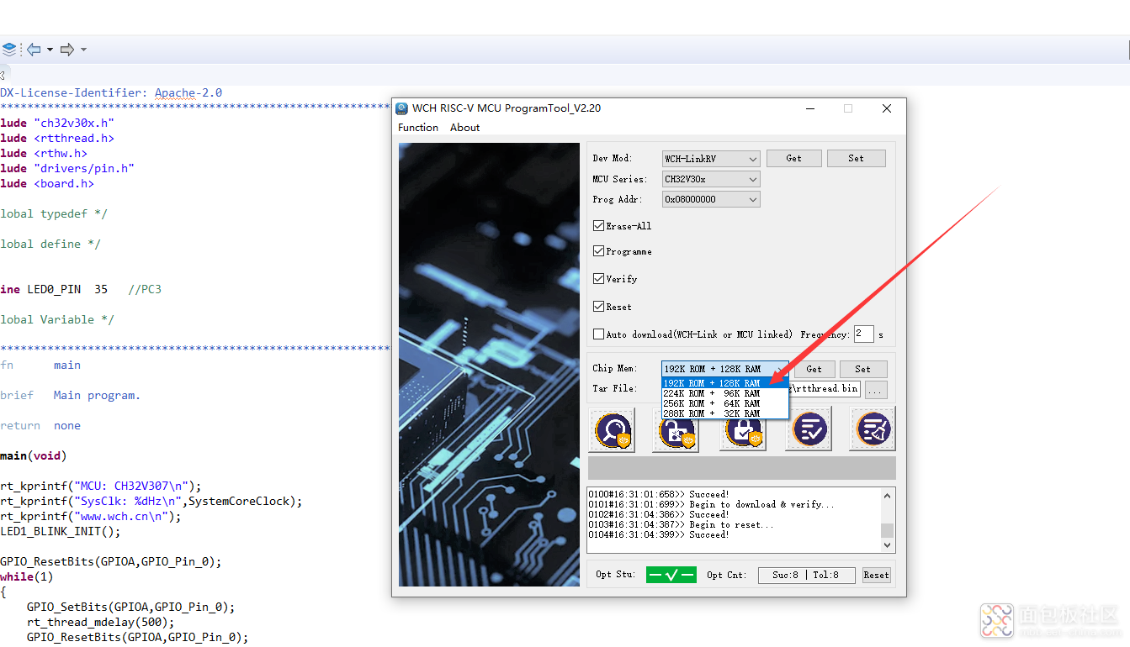Click the download and verify checklist icon

pyautogui.click(x=809, y=429)
